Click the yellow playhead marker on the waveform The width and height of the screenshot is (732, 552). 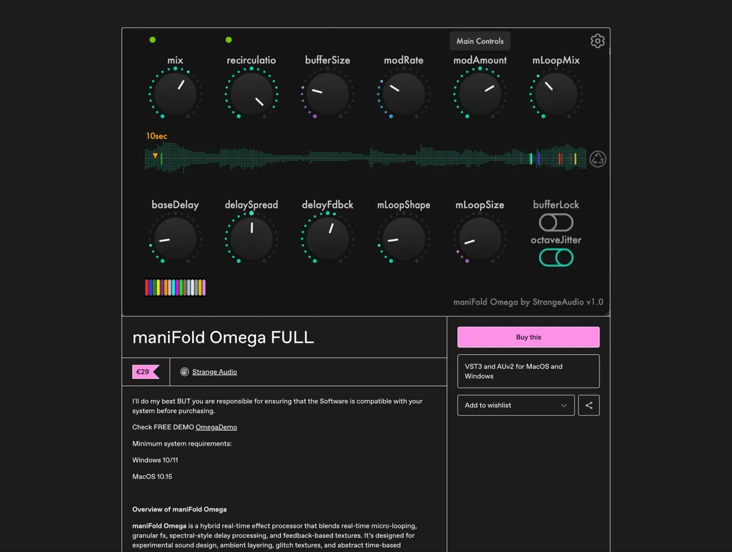tap(154, 155)
